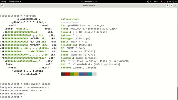Viewport: 178px width, 100px height.
Task: Click the Host 'F0EA000YRK ideacentre A340-22IGM' line
Action: pyautogui.click(x=89, y=29)
